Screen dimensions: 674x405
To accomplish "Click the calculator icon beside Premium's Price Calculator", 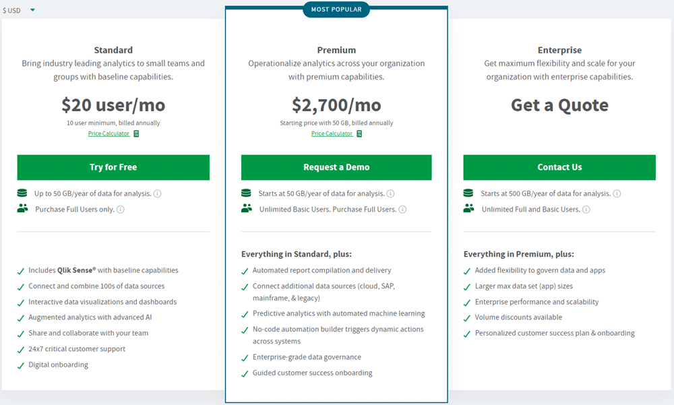I will pyautogui.click(x=359, y=133).
